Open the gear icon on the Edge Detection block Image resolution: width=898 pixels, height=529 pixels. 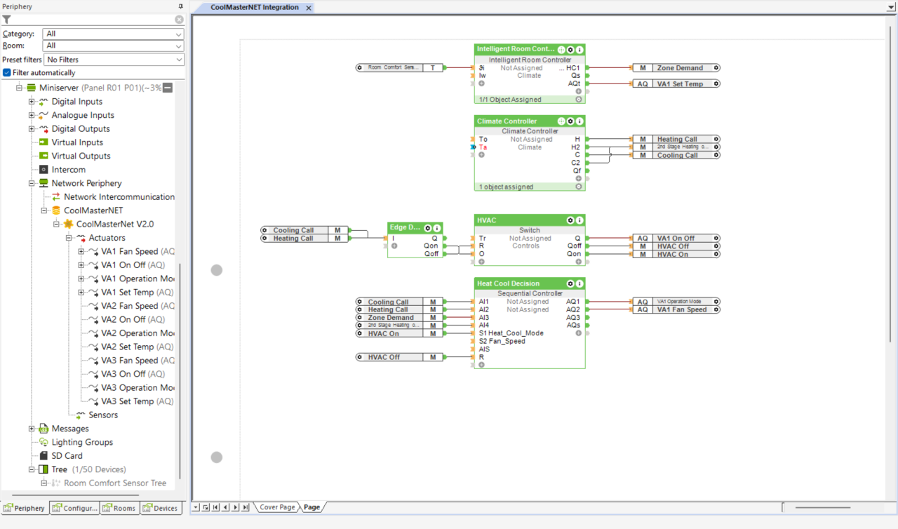(428, 227)
